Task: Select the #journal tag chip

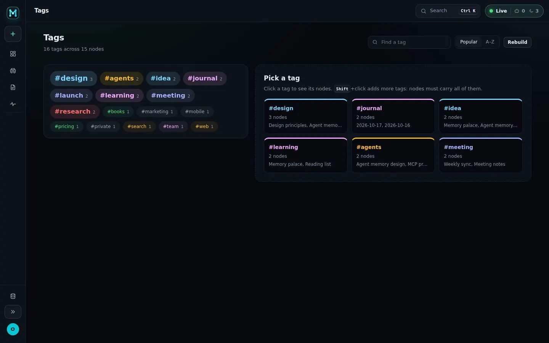Action: (x=205, y=79)
